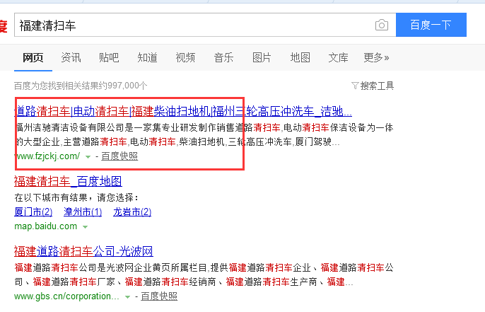This screenshot has width=485, height=312.
Task: Visit the www.fzjckj.com/ URL
Action: click(x=47, y=156)
